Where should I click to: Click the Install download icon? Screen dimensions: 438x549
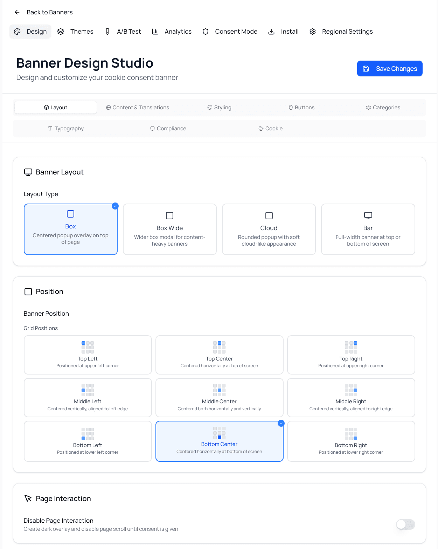[x=271, y=32]
